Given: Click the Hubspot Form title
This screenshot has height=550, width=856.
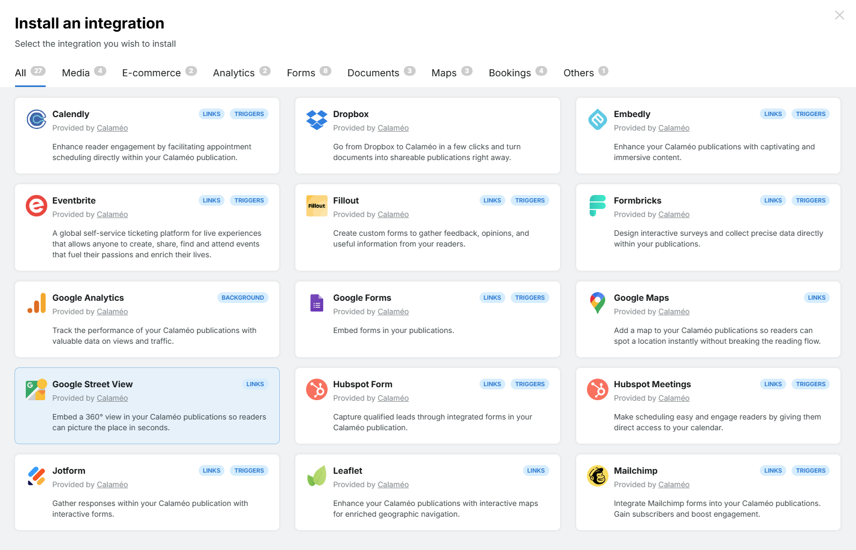Looking at the screenshot, I should 362,384.
